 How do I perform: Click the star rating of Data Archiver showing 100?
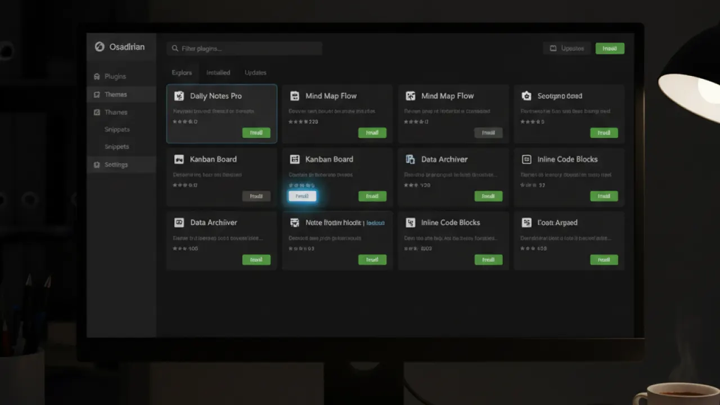point(186,248)
